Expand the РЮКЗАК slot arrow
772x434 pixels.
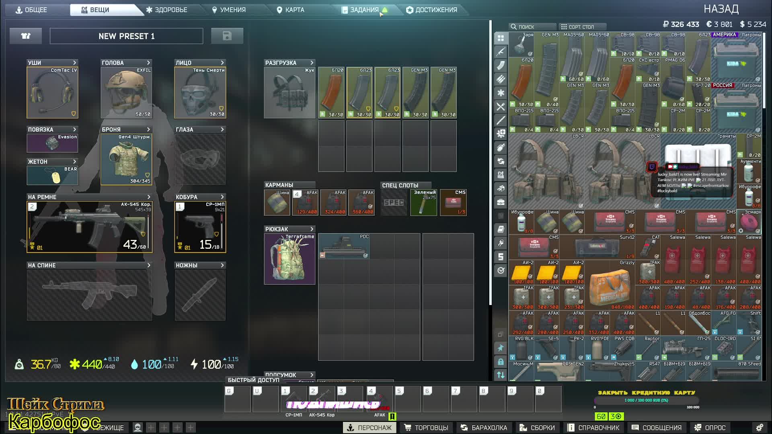pyautogui.click(x=312, y=229)
